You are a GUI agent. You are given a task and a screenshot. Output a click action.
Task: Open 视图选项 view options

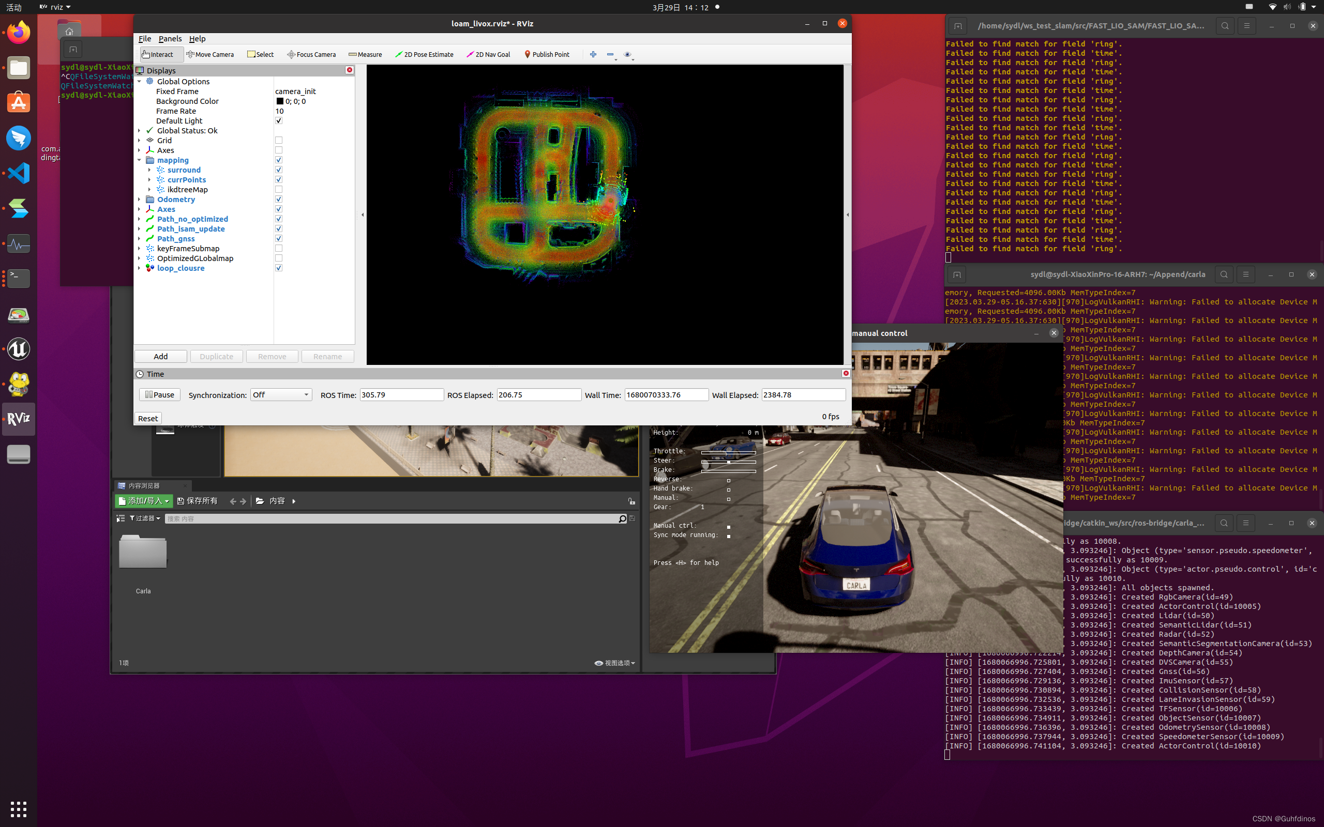(615, 663)
